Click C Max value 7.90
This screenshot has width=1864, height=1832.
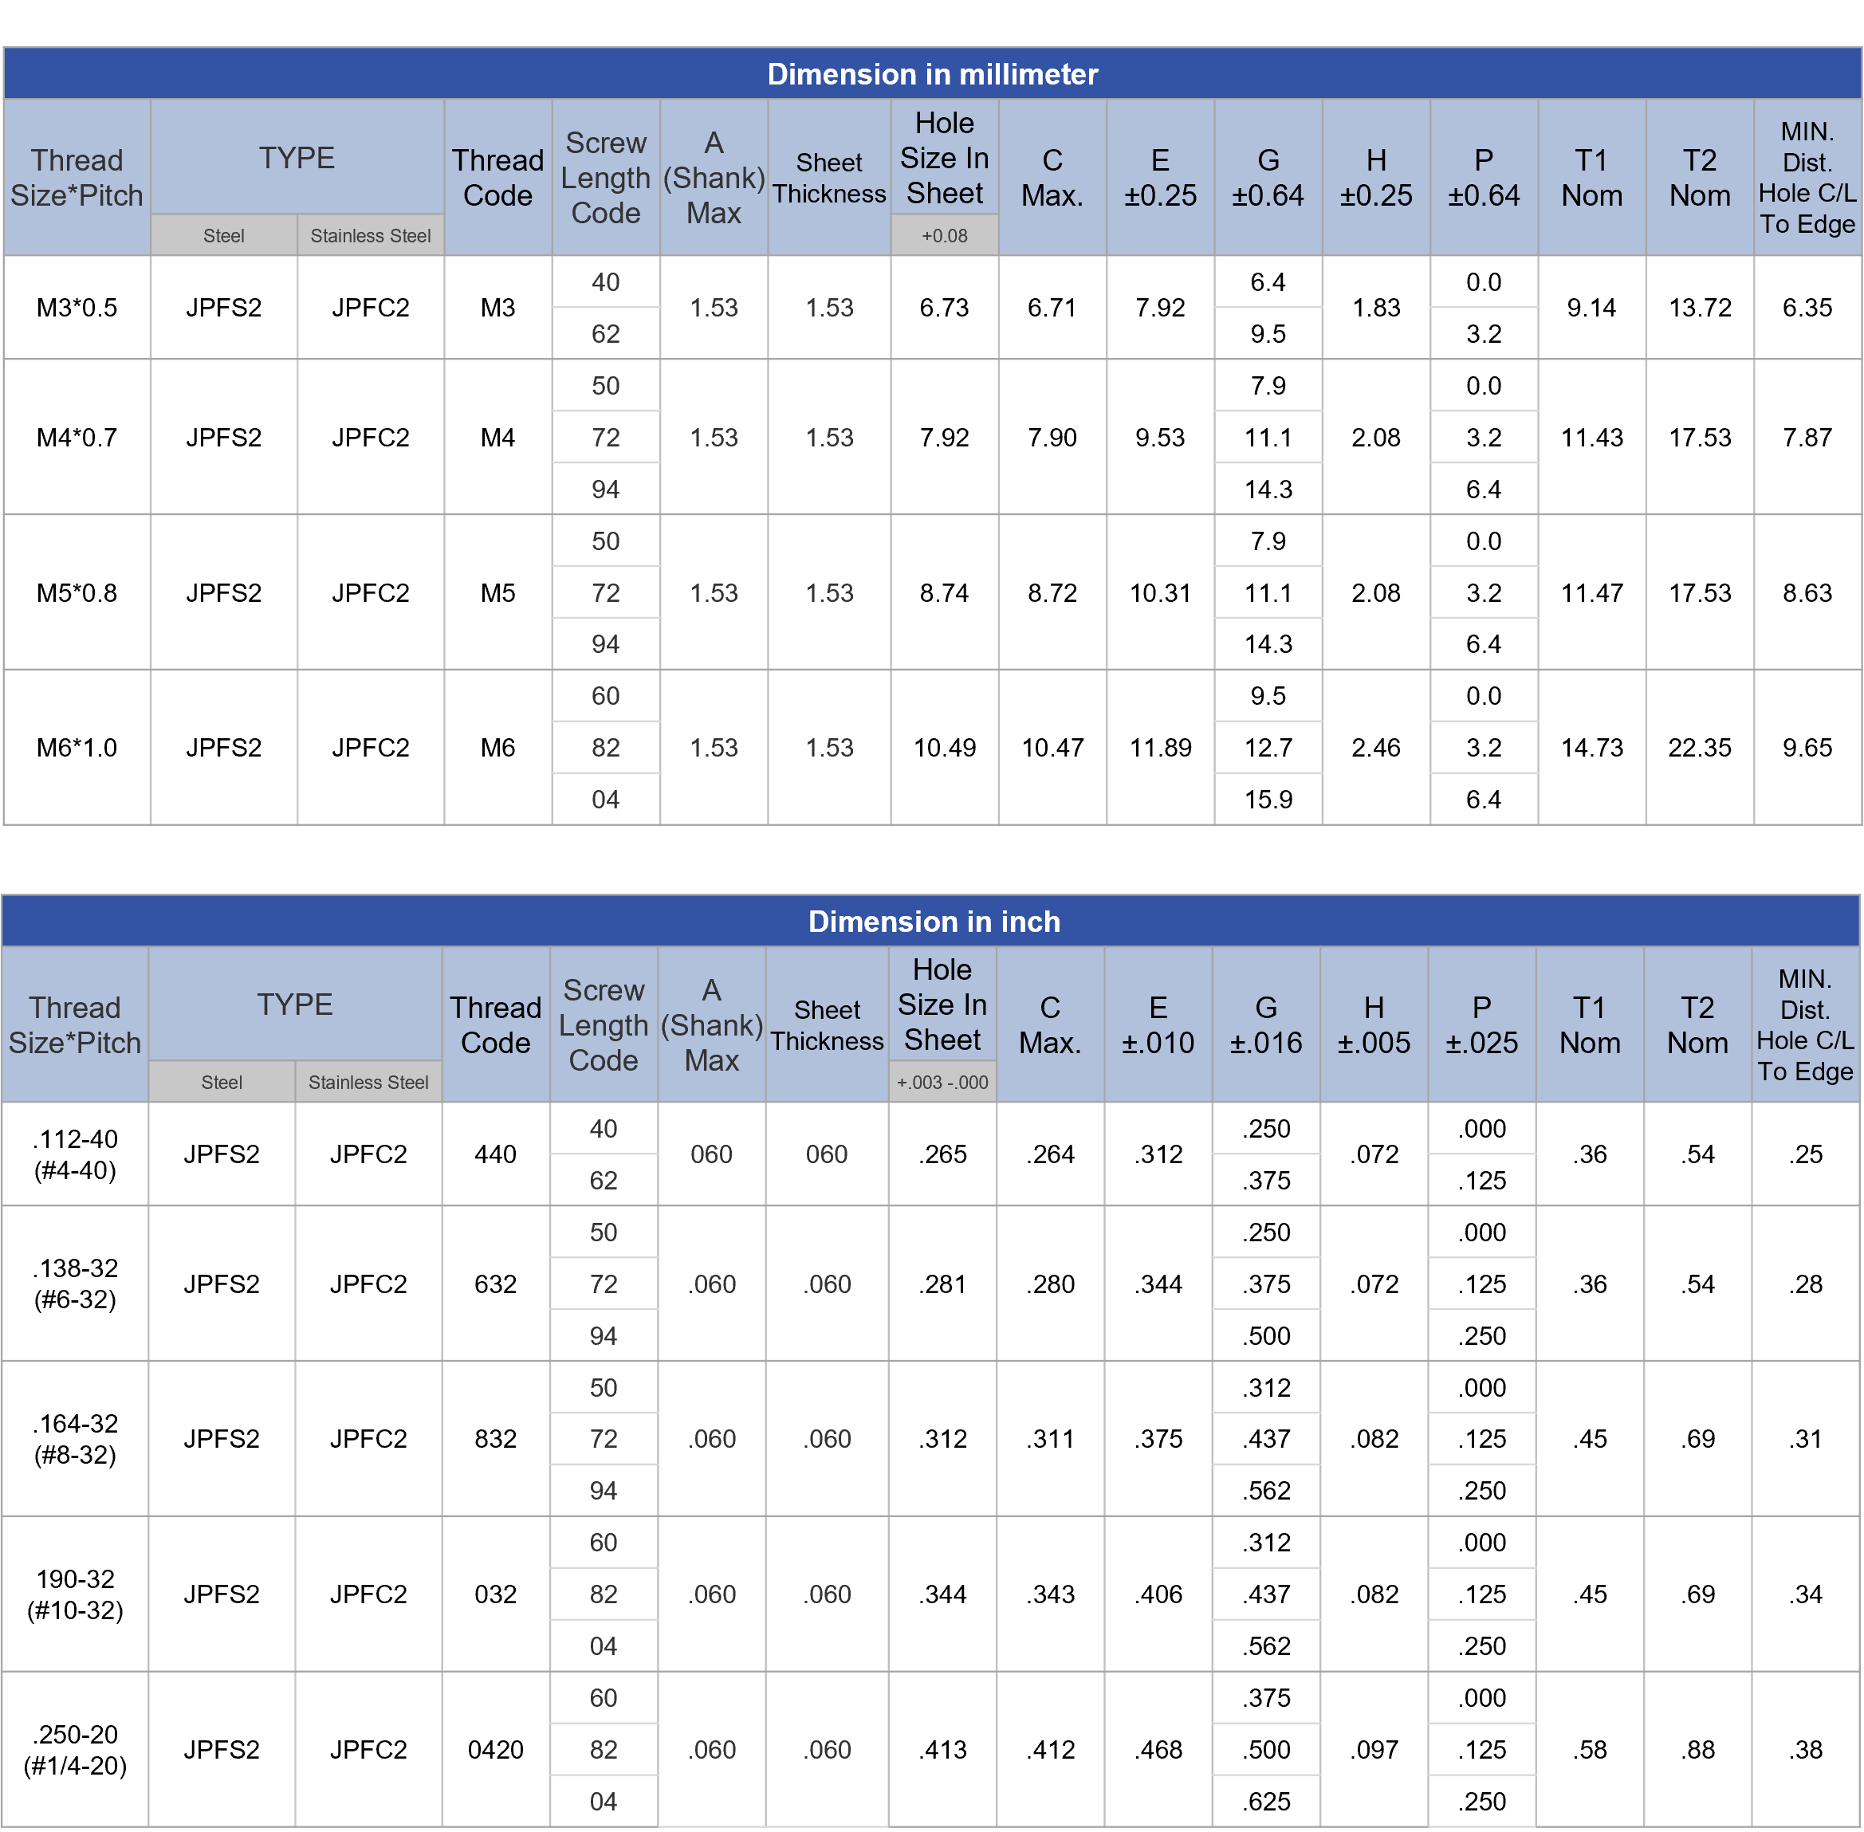[x=1052, y=438]
